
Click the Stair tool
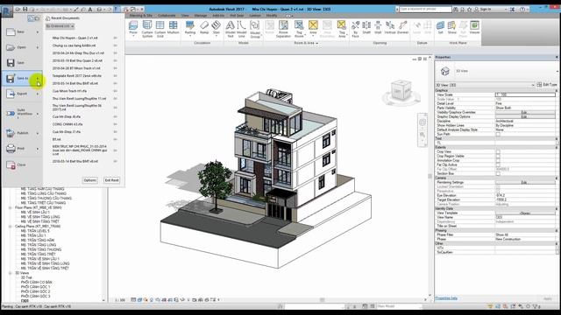pos(217,29)
